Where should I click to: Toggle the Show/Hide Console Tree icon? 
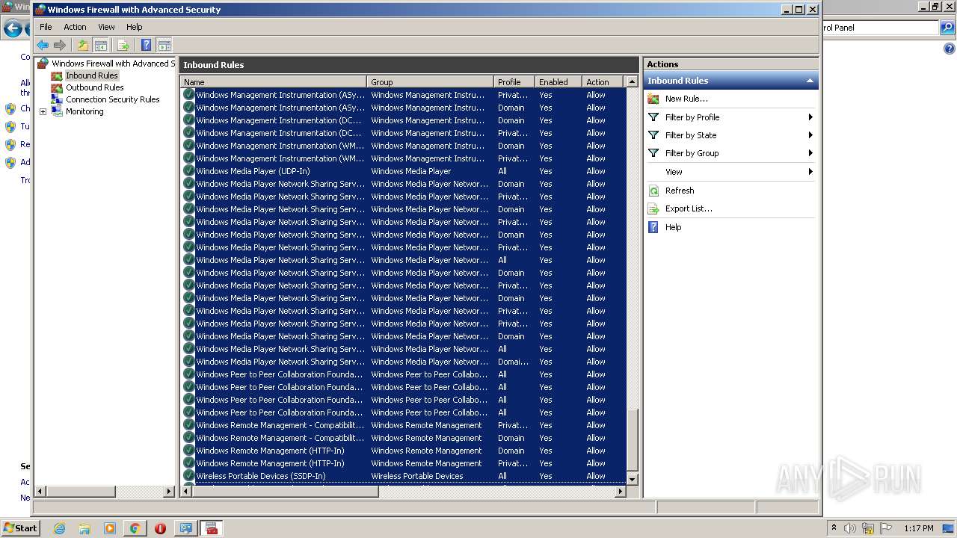click(x=100, y=46)
